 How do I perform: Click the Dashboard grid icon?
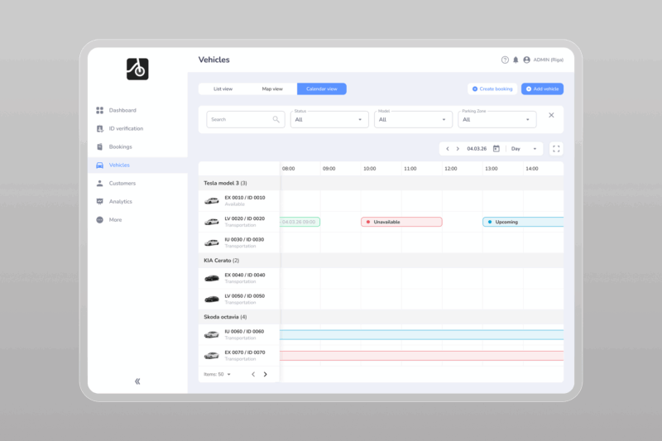pyautogui.click(x=99, y=110)
